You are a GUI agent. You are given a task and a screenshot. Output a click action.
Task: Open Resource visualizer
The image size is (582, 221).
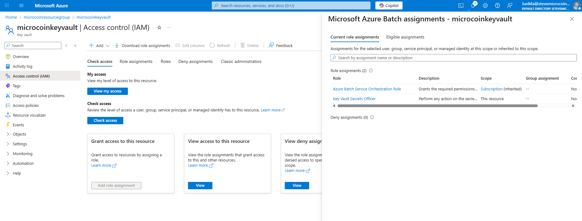29,115
